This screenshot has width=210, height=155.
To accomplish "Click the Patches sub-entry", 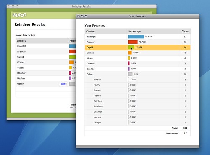I will pyautogui.click(x=98, y=101).
